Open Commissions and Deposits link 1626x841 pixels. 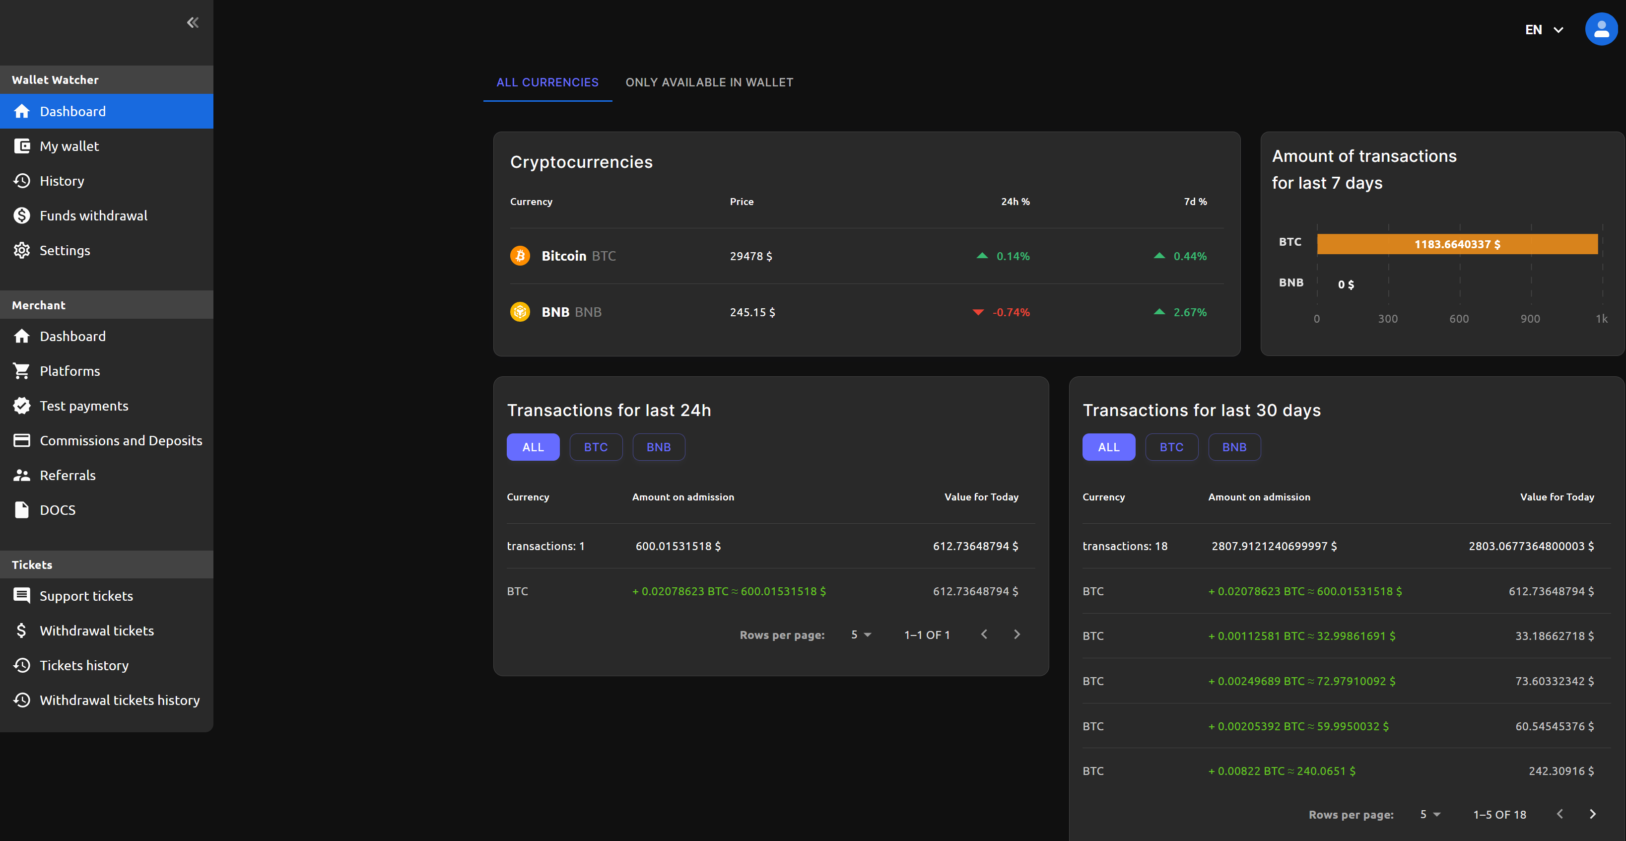tap(121, 440)
